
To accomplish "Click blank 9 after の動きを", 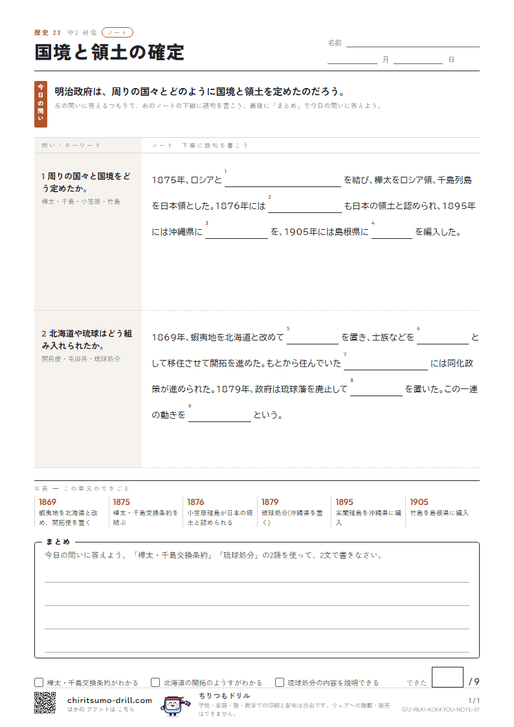I will (x=219, y=415).
